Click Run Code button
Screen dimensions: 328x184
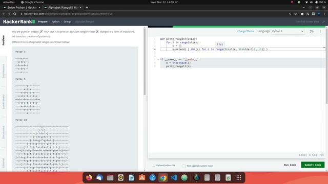(x=290, y=165)
